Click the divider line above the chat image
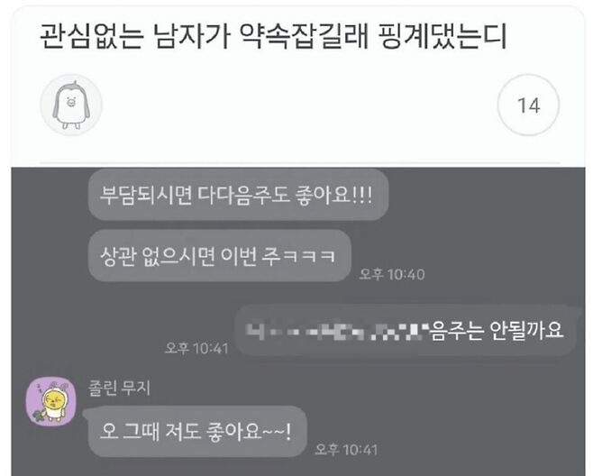Image resolution: width=593 pixels, height=476 pixels. [299, 163]
